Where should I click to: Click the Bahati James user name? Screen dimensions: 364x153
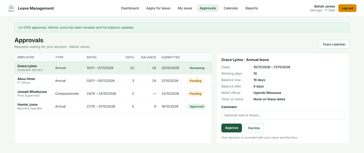pyautogui.click(x=325, y=6)
